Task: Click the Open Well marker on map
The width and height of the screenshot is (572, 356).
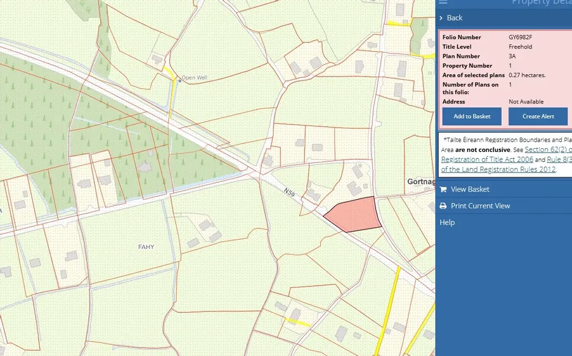Action: coord(180,80)
